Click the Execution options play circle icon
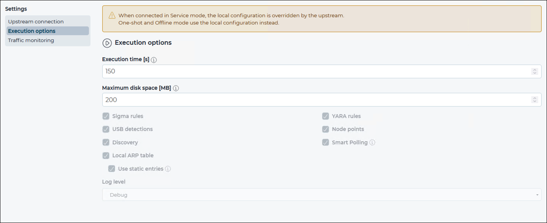 107,43
